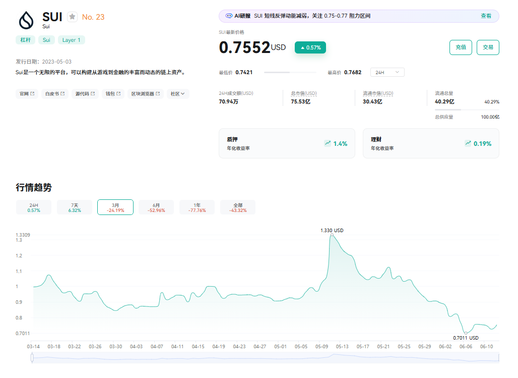Open the 白皮书 whitepaper link
Screen dimensions: 518x378
click(55, 94)
